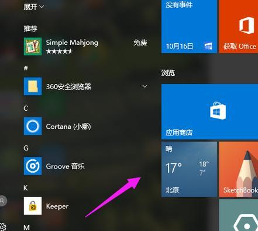Open the 北京 weather tile
Image resolution: width=258 pixels, height=231 pixels.
(x=189, y=169)
